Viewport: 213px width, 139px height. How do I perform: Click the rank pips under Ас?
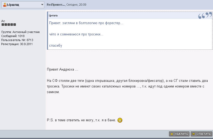9,25
